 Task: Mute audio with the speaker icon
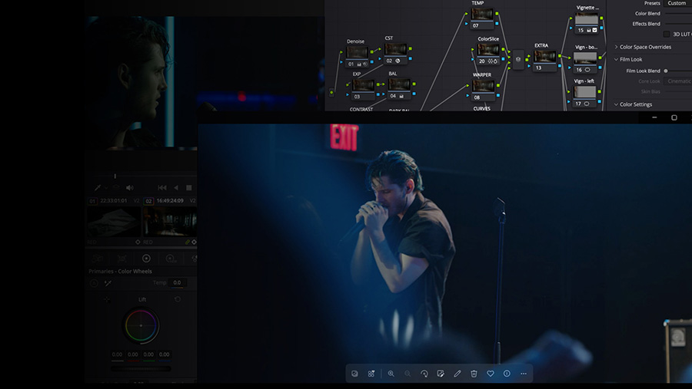[x=130, y=188]
